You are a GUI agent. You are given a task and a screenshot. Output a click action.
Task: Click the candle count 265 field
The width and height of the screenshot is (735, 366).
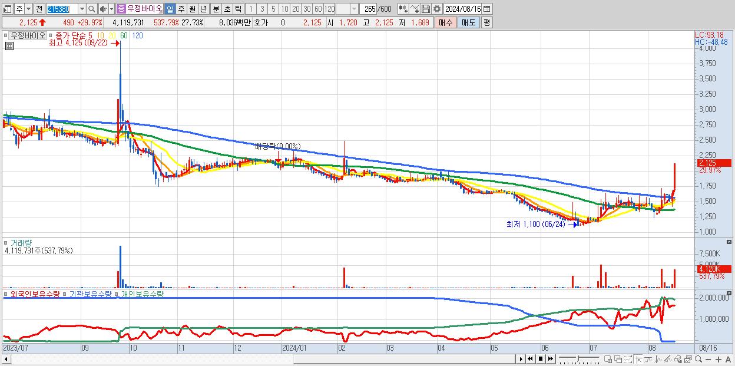[x=368, y=9]
